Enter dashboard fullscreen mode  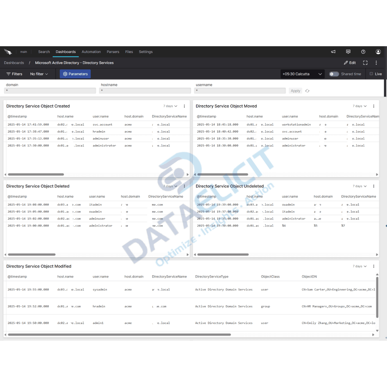click(x=365, y=63)
